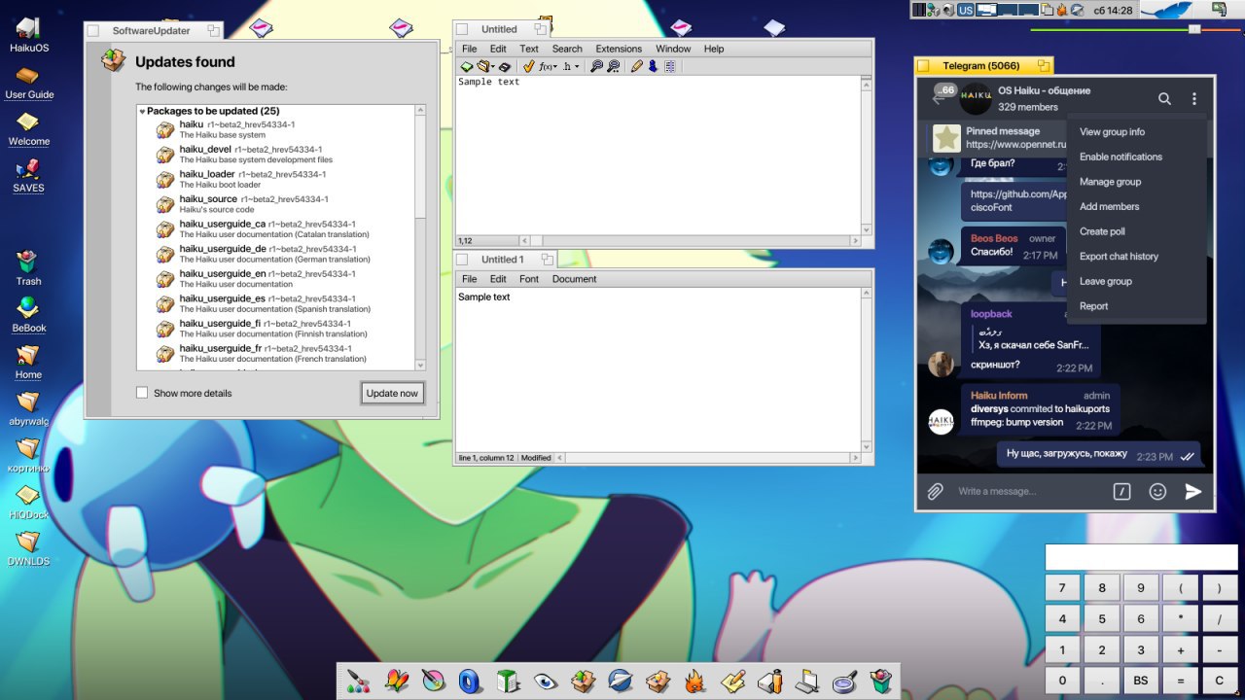The image size is (1245, 700).
Task: Click the Open folder icon in Untitled editor toolbar
Action: [x=482, y=67]
